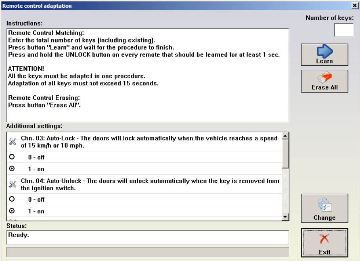Disable Auto-Unlock with 0 - off radio
Viewport: 360px width, 261px height.
(x=12, y=199)
